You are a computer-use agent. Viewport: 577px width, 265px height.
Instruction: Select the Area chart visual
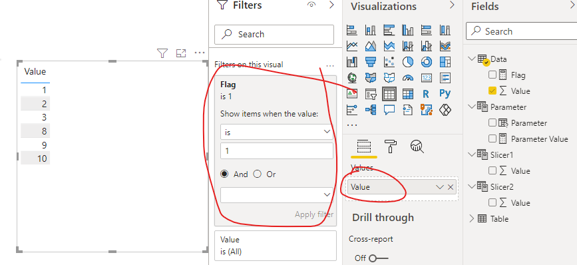(x=371, y=46)
